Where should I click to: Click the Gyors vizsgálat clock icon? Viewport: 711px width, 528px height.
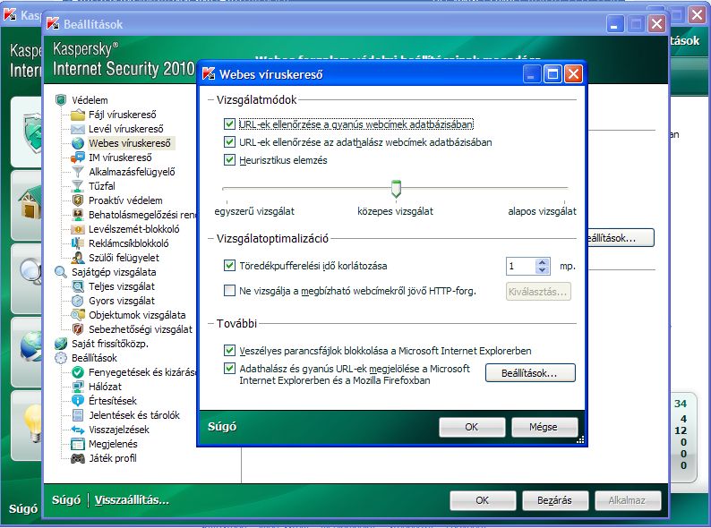(78, 301)
